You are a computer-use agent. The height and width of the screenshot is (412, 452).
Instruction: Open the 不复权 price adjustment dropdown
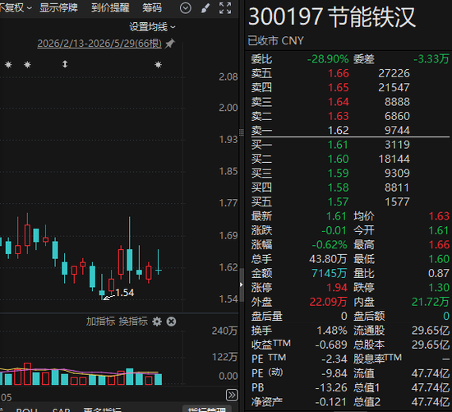tap(16, 7)
